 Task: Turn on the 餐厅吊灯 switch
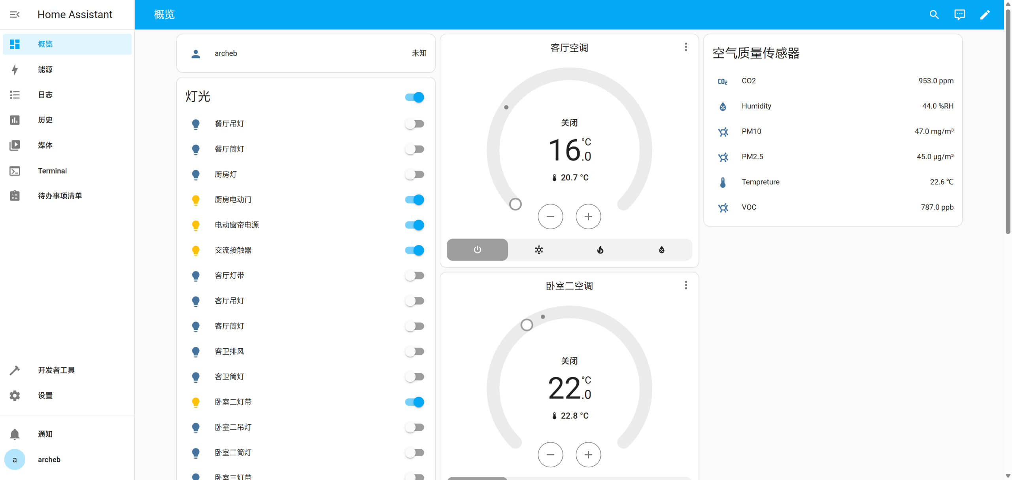(414, 124)
